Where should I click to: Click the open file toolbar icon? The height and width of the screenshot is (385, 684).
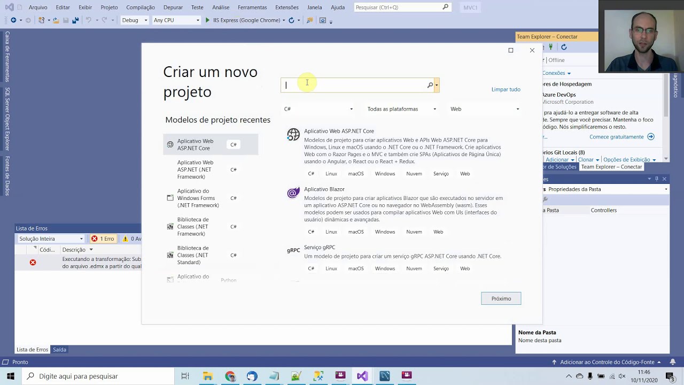[56, 20]
